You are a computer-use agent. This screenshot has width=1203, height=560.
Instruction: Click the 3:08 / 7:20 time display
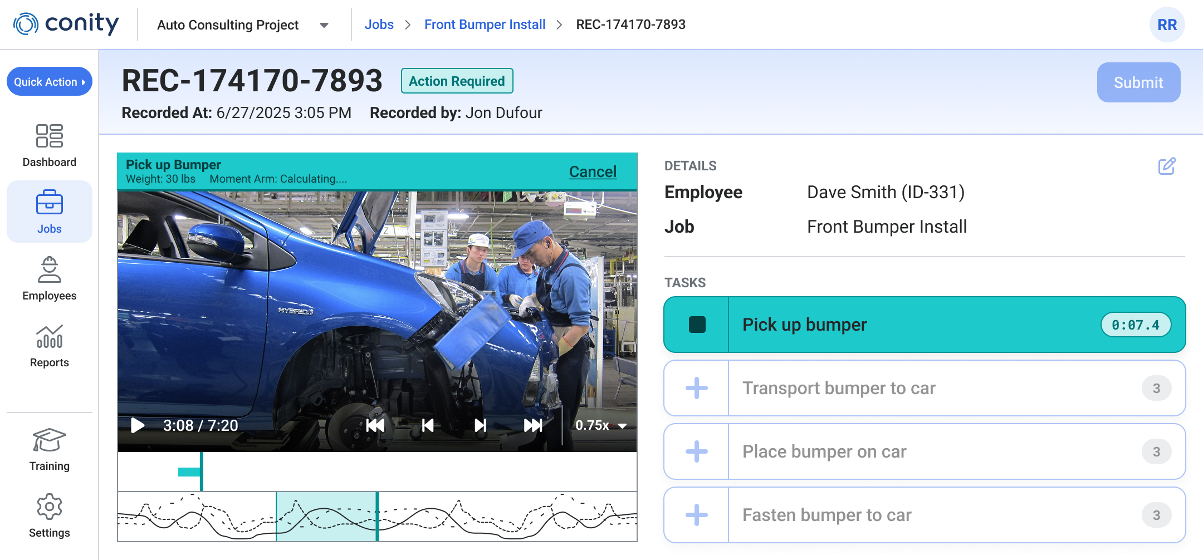pos(200,425)
